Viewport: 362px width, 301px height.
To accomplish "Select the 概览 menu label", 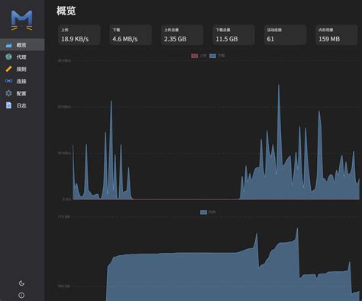I will pyautogui.click(x=21, y=45).
